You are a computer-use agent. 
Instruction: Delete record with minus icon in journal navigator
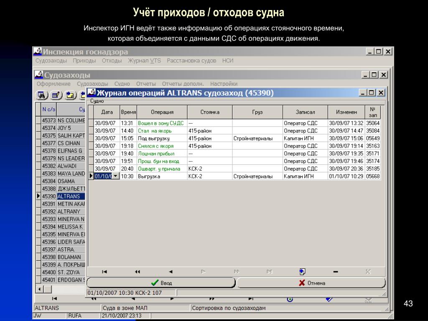(336, 272)
